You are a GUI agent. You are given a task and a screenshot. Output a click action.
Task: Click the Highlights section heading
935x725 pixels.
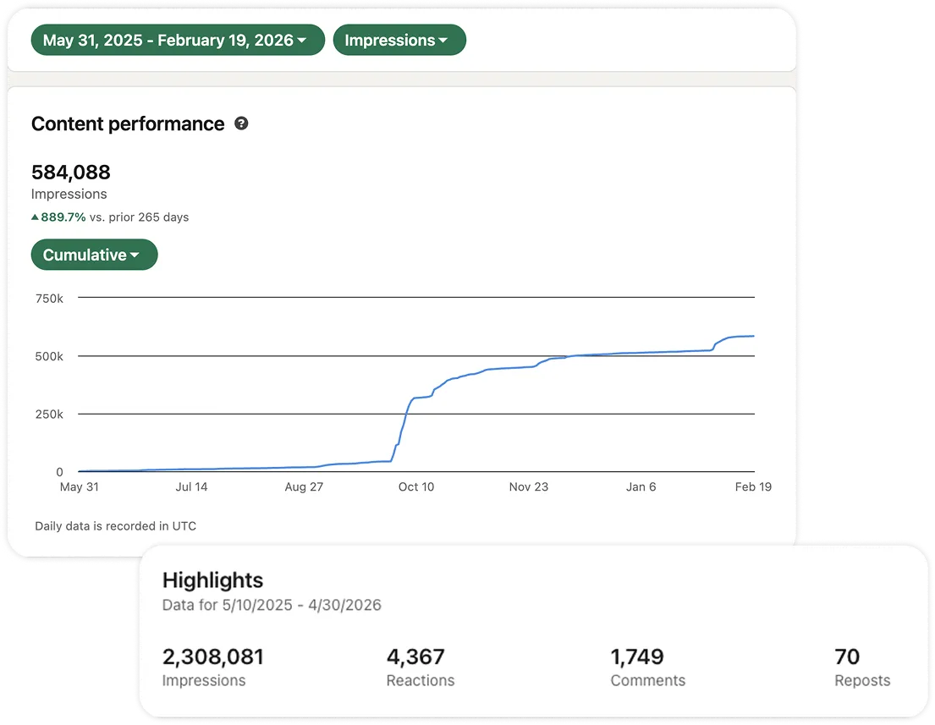point(213,580)
